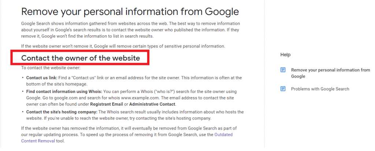The width and height of the screenshot is (375, 151).
Task: Click the bullet before Find contact information
Action: [23, 92]
